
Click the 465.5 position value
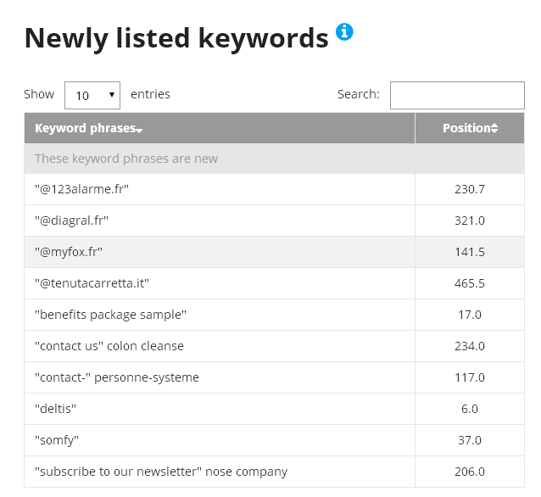(470, 283)
